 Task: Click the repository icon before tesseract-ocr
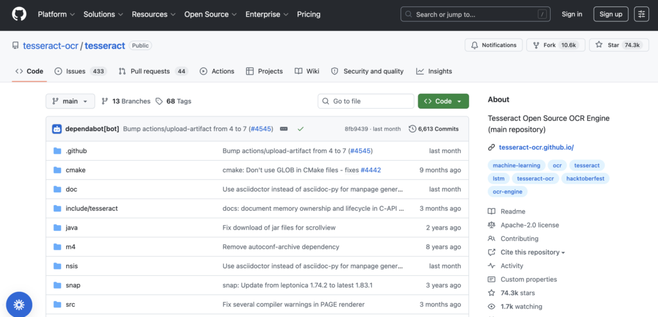tap(15, 46)
